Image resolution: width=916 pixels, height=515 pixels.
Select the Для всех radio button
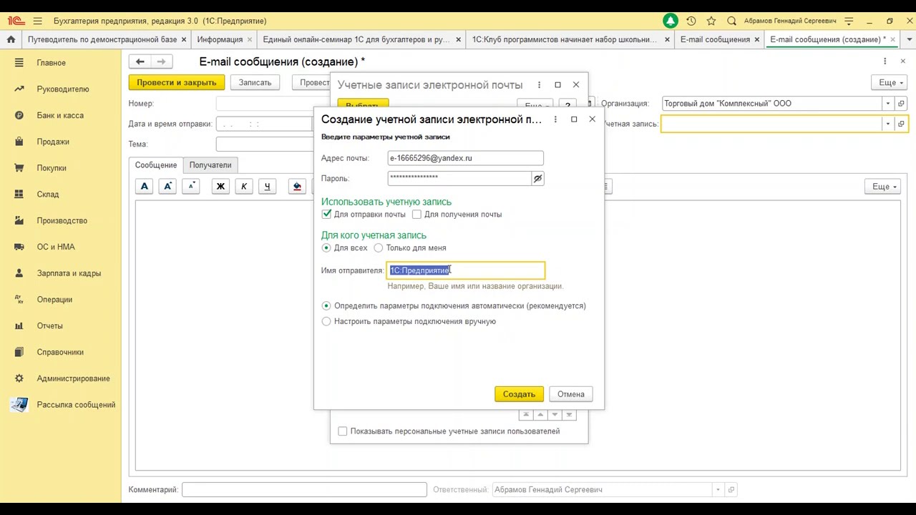326,248
